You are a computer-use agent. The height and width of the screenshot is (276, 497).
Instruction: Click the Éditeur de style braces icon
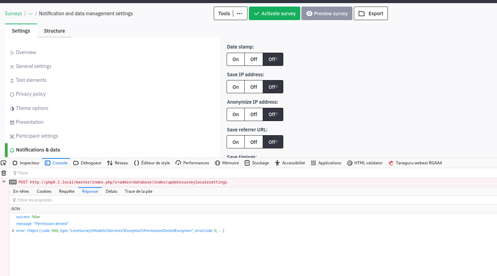tap(137, 163)
